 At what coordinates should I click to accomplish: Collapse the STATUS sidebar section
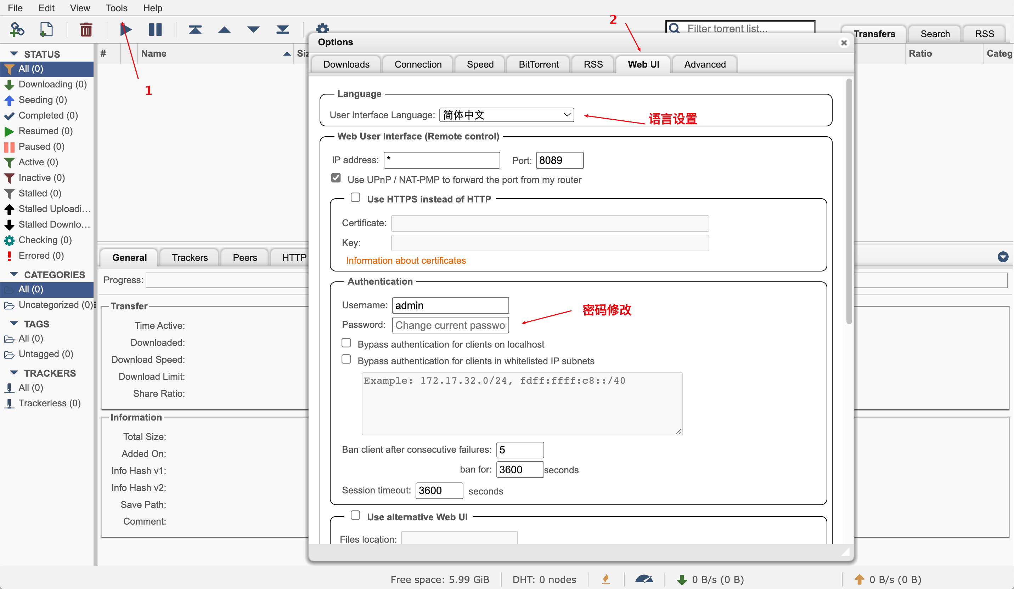pos(14,53)
